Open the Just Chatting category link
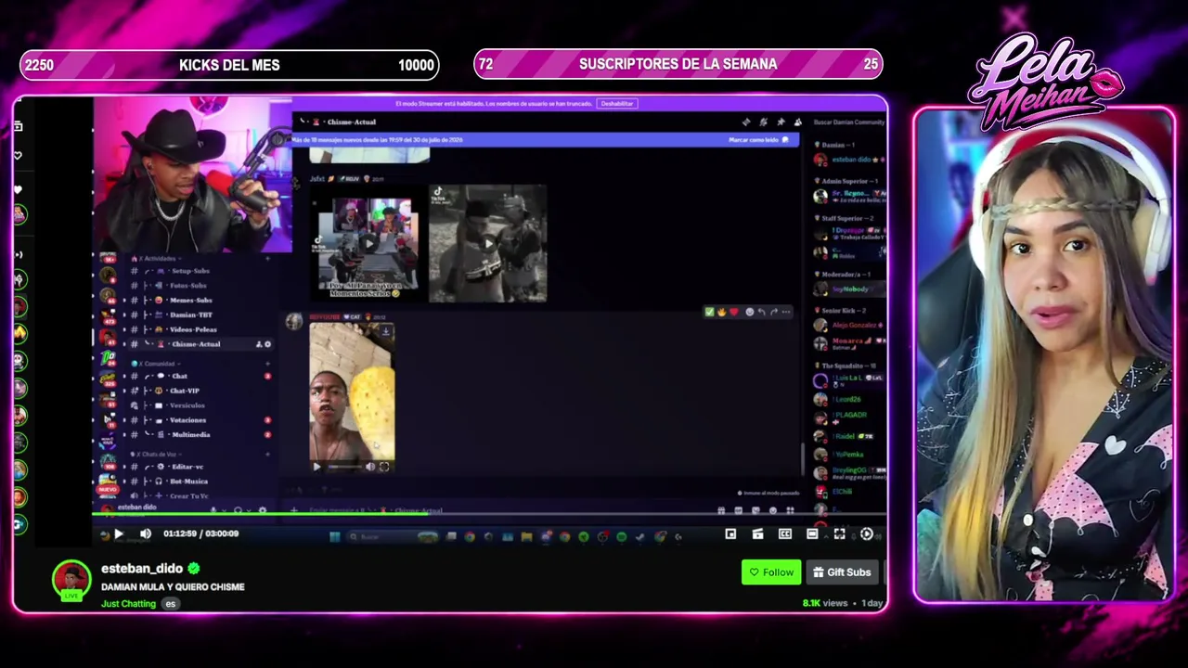Screen dimensions: 1188x668 pos(128,604)
